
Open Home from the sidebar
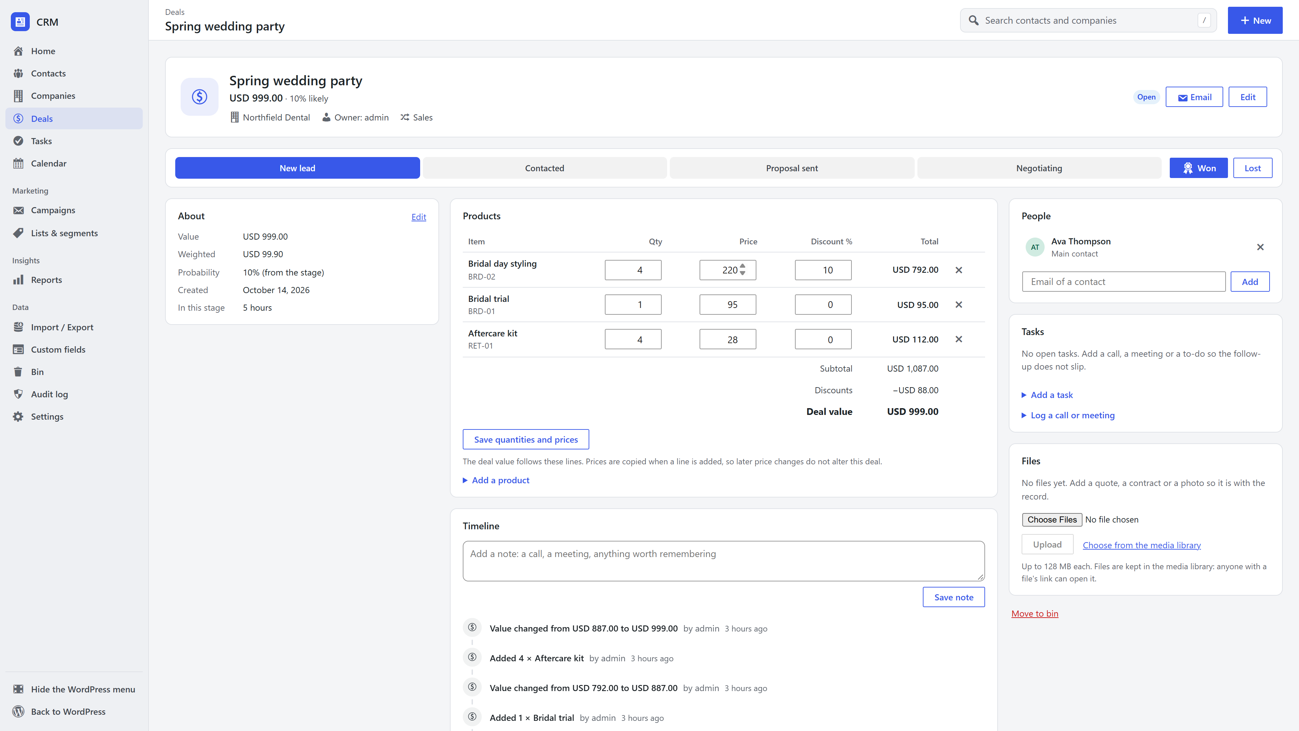pyautogui.click(x=74, y=51)
